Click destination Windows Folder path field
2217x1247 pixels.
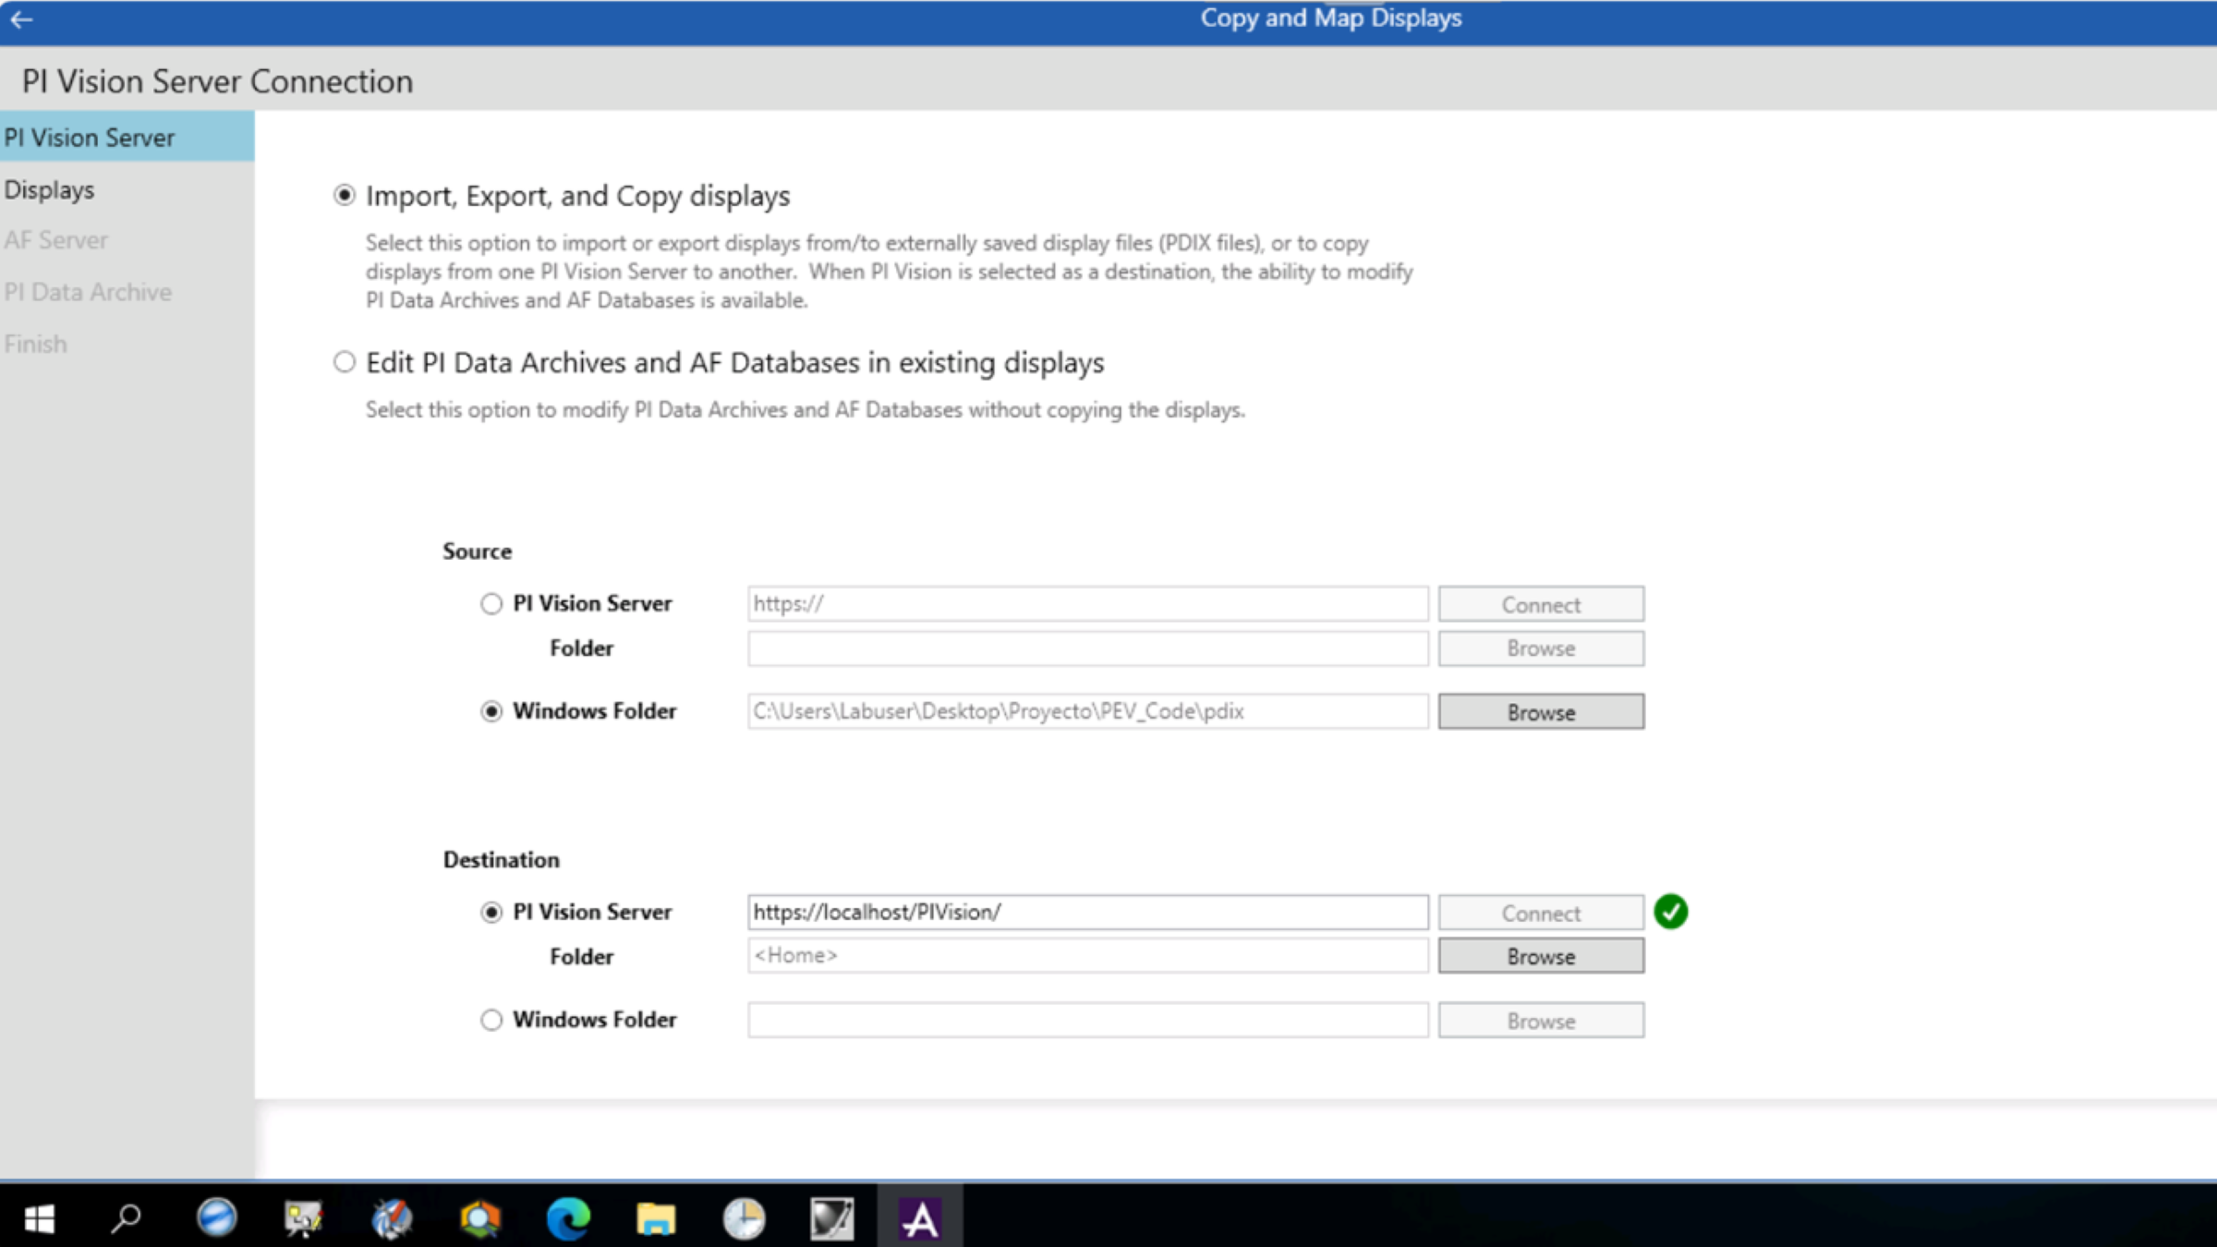(x=1088, y=1021)
